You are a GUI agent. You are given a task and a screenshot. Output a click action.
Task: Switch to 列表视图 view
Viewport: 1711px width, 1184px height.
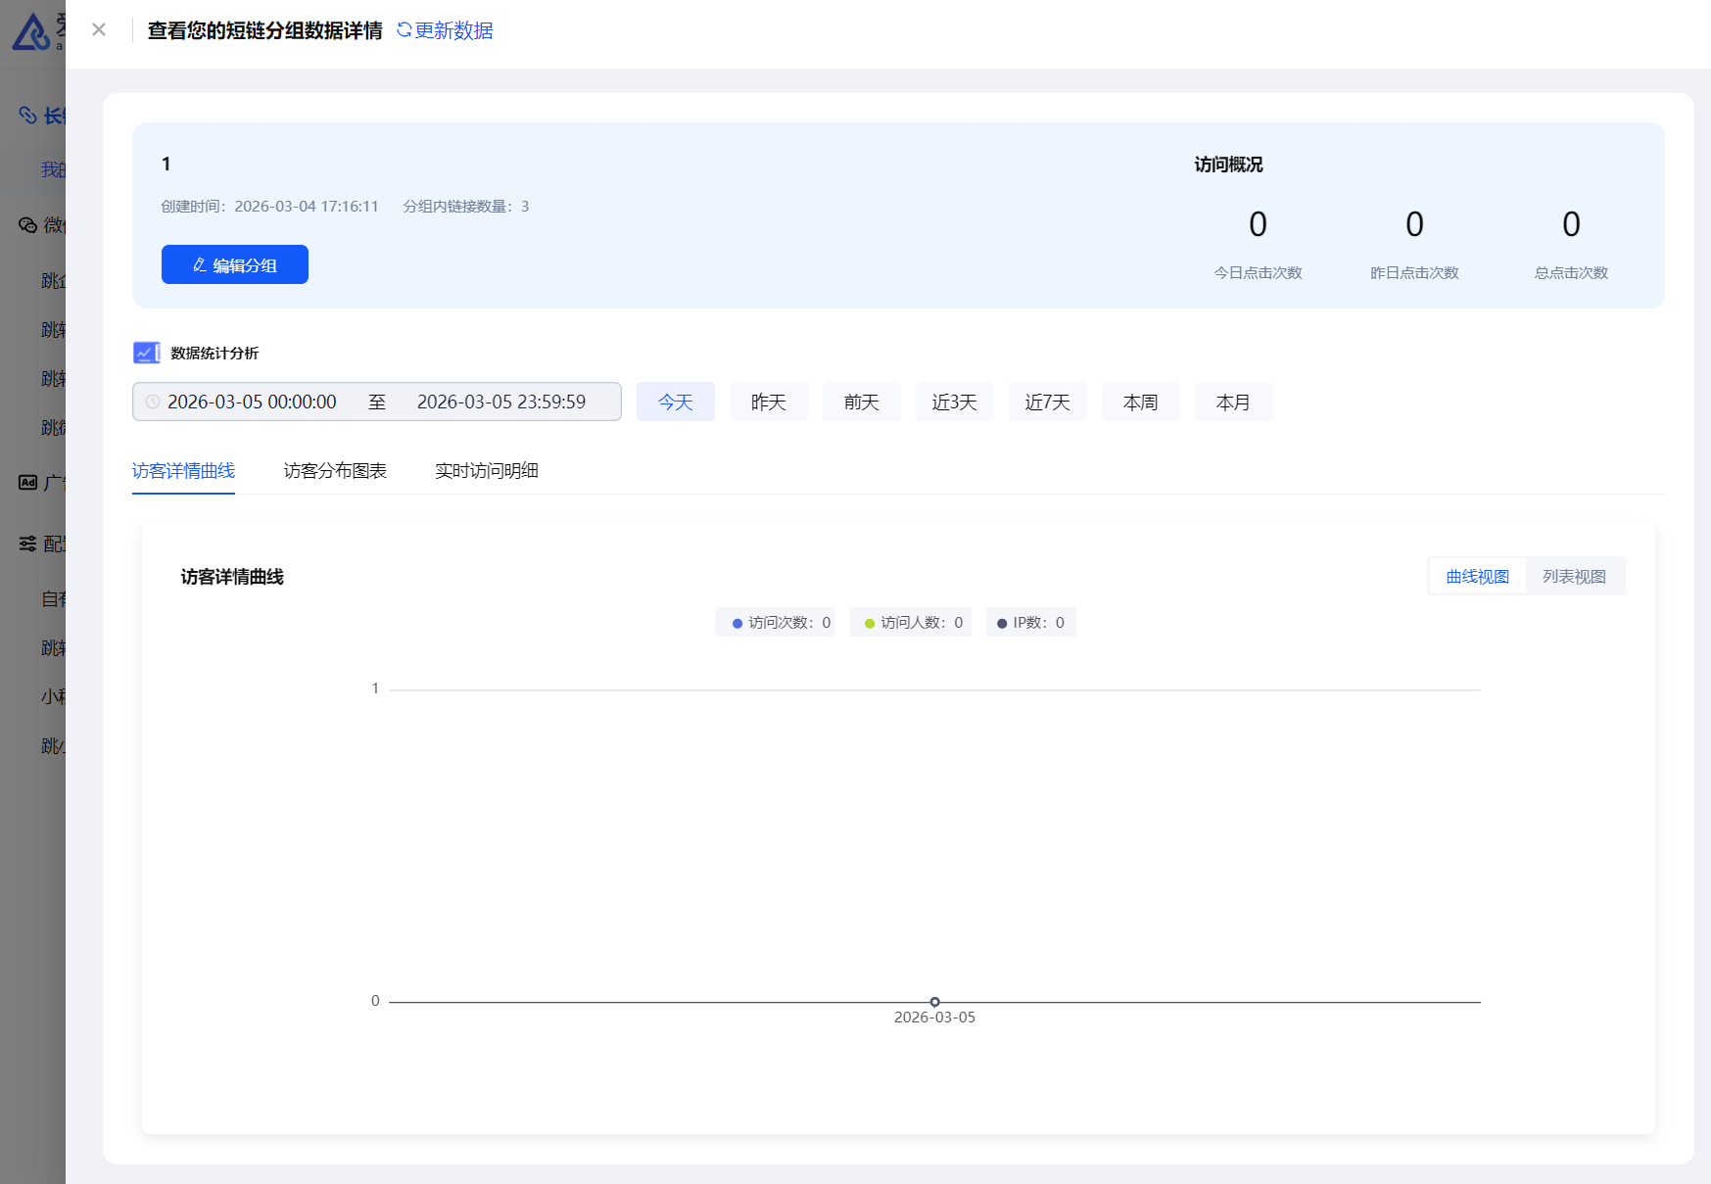click(1574, 577)
